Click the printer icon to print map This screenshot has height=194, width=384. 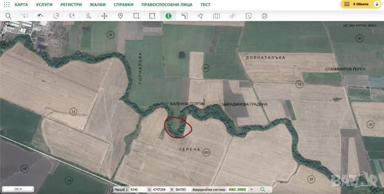pyautogui.click(x=264, y=16)
